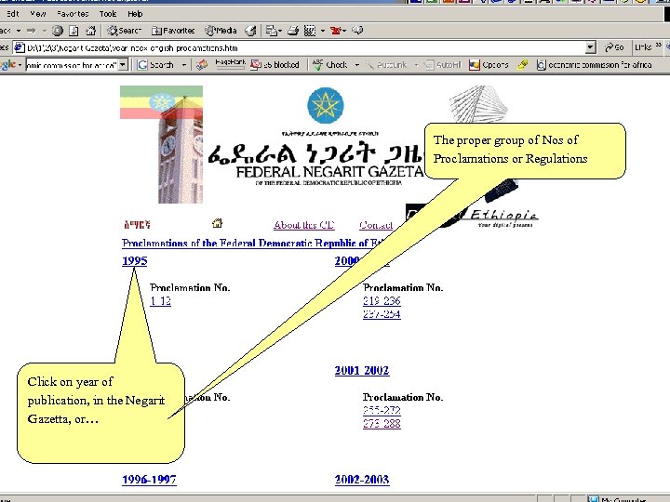670x502 pixels.
Task: Click the Google toolbar search input box
Action: coord(72,65)
